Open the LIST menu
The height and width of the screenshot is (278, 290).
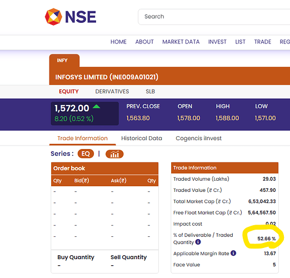pos(240,42)
